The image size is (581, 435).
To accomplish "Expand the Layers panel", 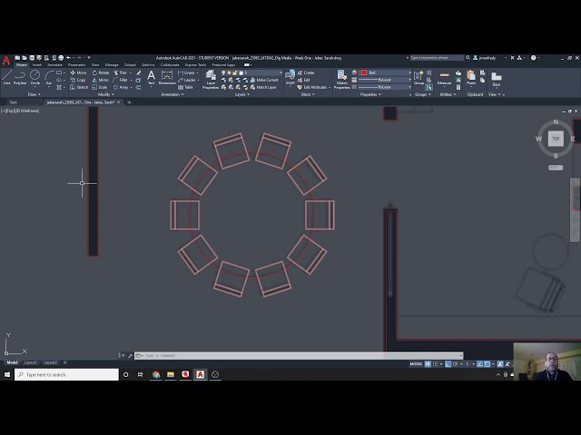I will 242,94.
